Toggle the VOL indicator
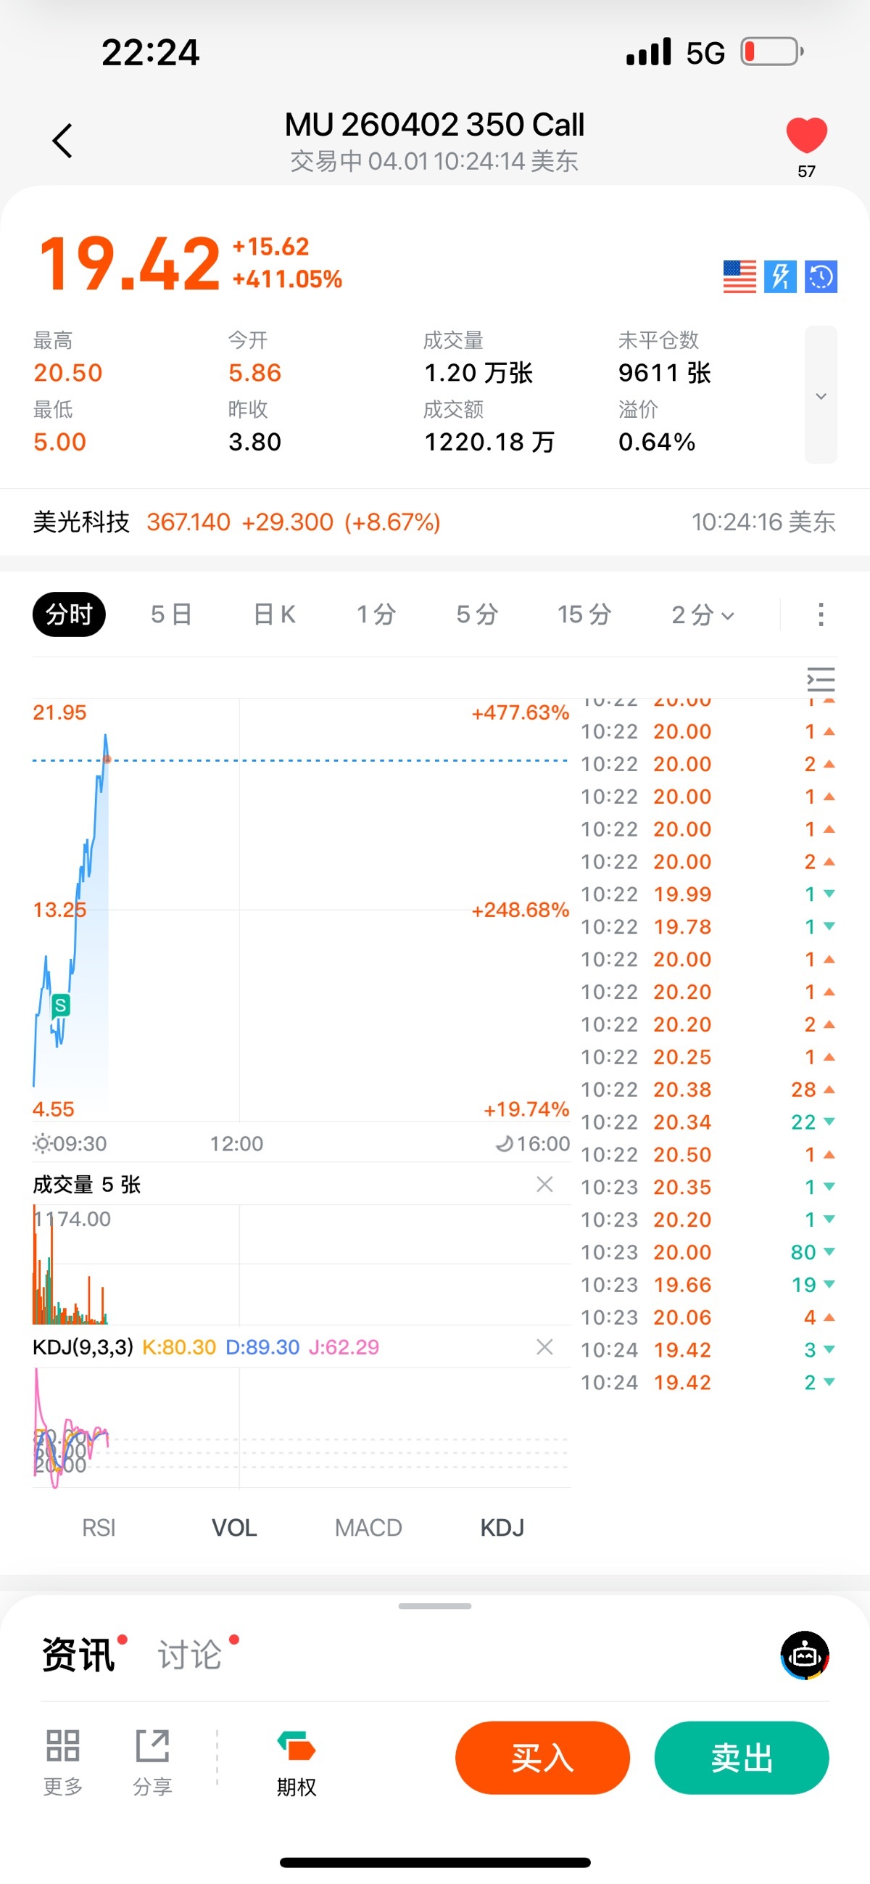 point(234,1528)
